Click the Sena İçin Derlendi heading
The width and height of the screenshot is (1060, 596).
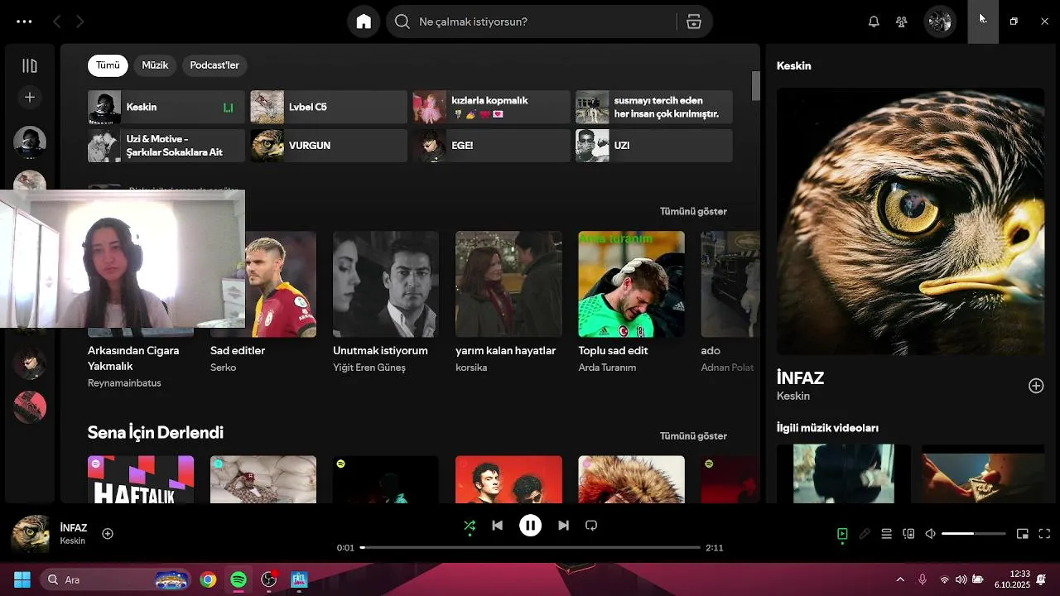coord(156,433)
